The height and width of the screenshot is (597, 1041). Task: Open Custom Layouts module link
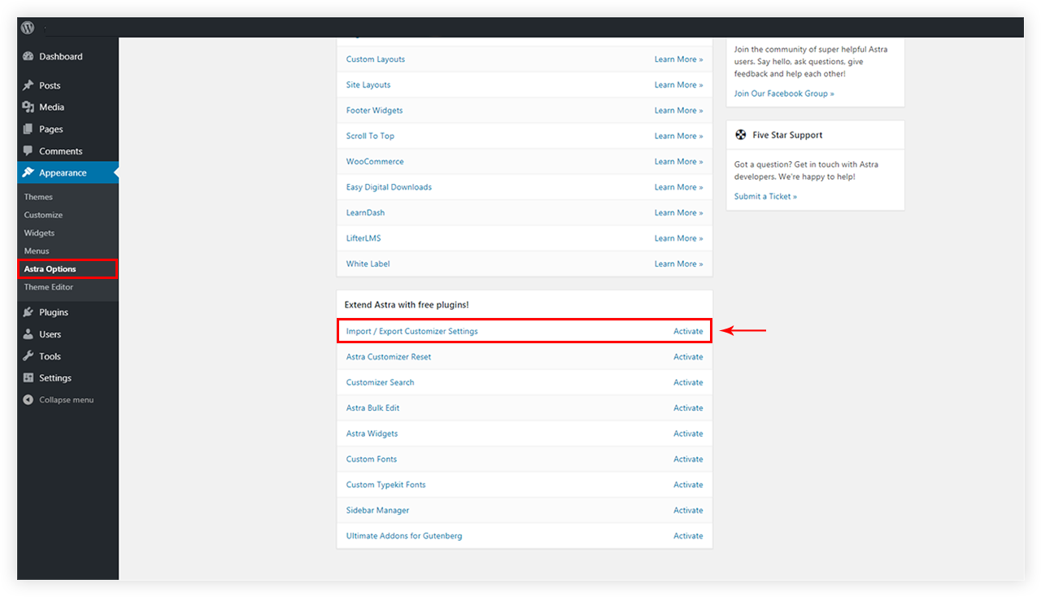(x=376, y=59)
